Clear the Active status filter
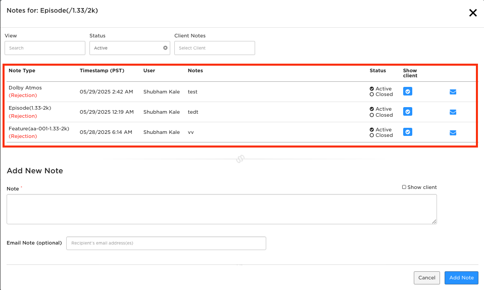484x290 pixels. (x=165, y=48)
